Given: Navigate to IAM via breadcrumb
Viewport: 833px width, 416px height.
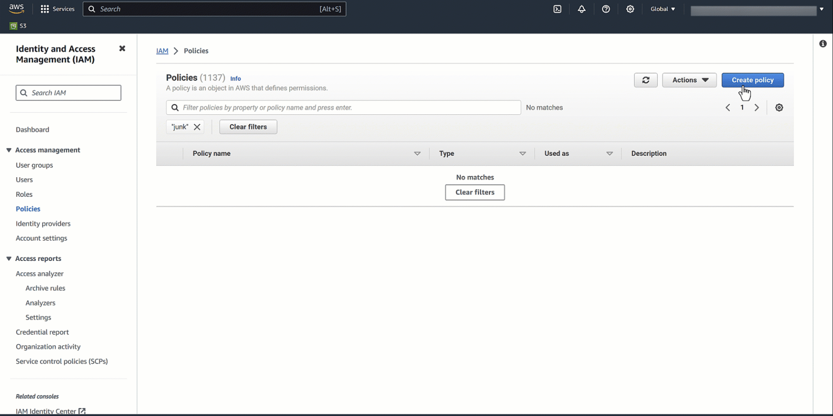Looking at the screenshot, I should [162, 51].
